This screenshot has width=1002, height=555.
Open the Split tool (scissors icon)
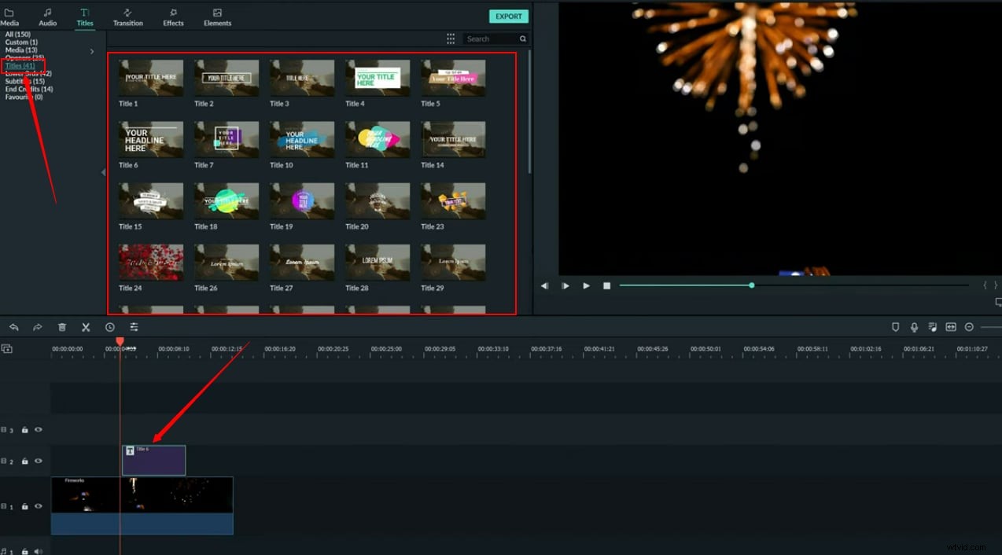[x=85, y=326]
